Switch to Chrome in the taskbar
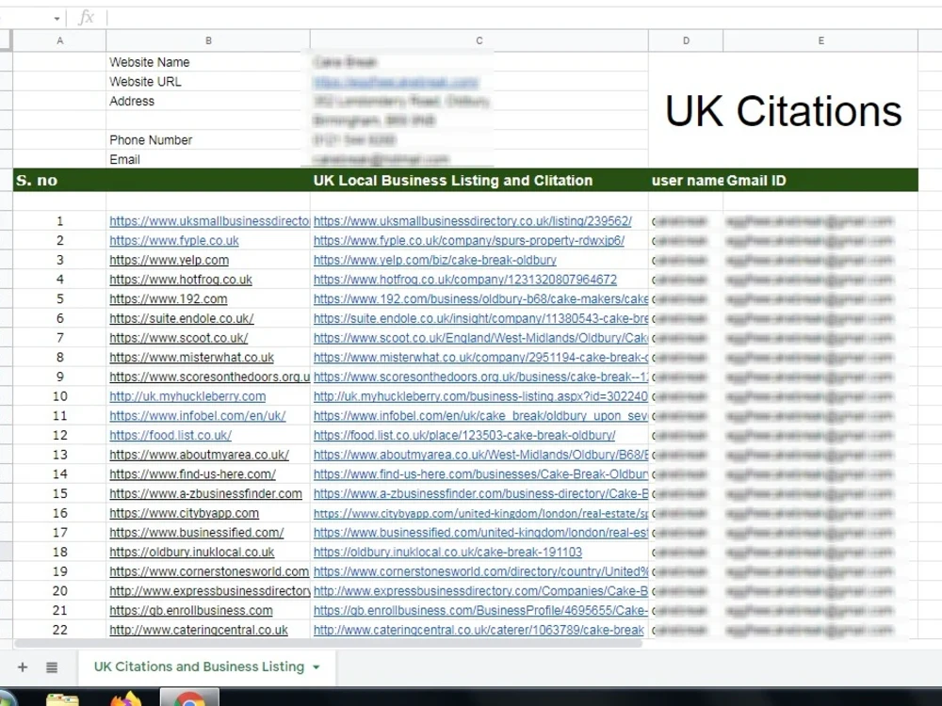 coord(189,698)
